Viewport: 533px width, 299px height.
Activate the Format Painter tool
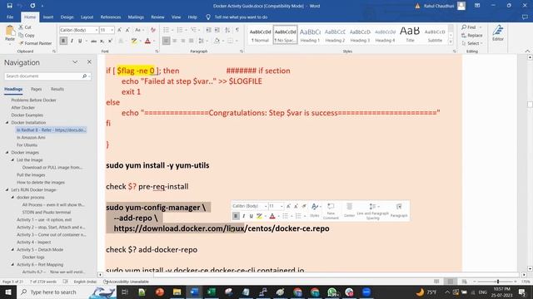35,43
